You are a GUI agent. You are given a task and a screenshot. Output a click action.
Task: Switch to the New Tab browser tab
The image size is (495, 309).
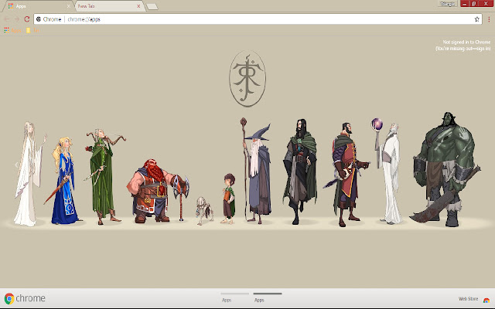pyautogui.click(x=109, y=6)
